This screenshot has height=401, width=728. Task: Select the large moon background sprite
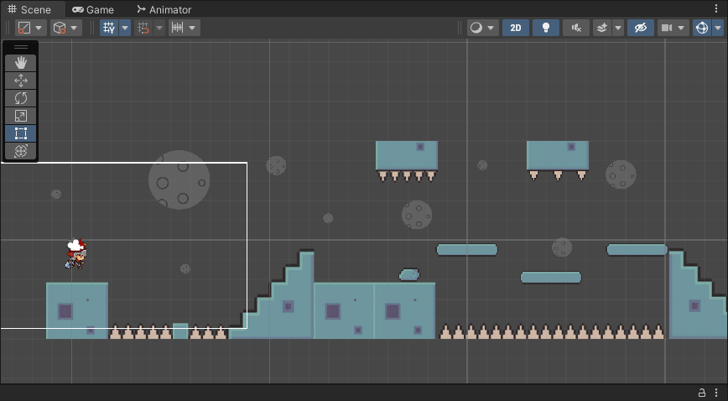coord(179,180)
